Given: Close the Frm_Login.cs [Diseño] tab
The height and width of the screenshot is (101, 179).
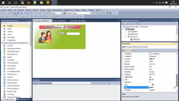Looking at the screenshot, I should 51,21.
